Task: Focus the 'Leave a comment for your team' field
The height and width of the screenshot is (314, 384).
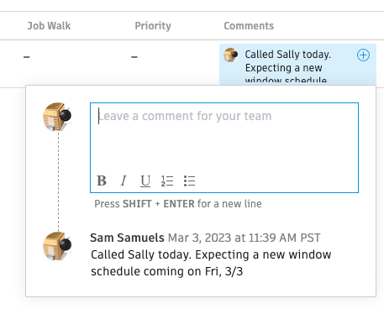Action: 224,136
